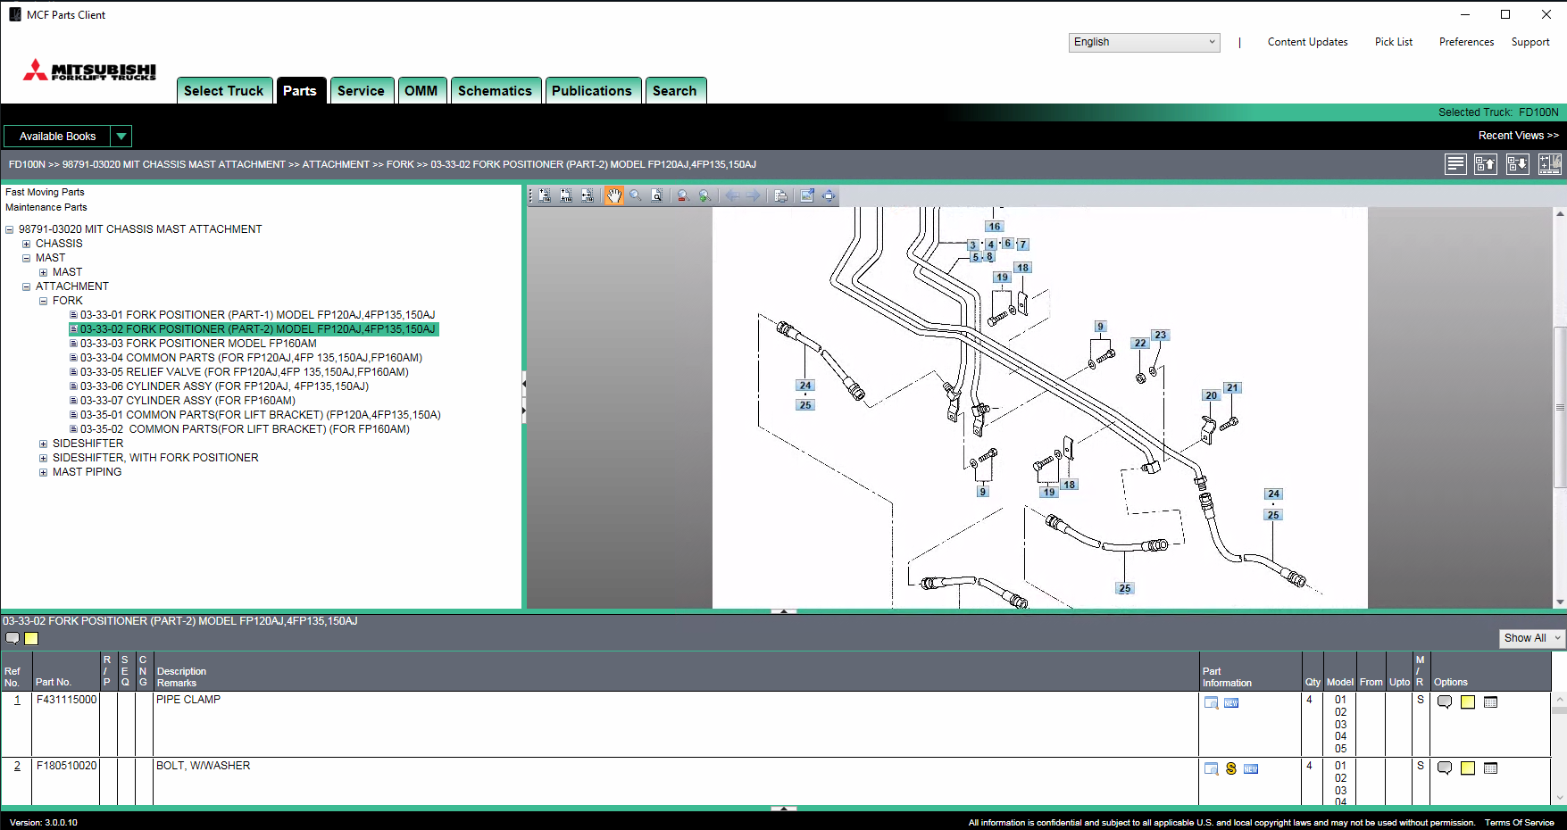The image size is (1567, 830).
Task: Open the English language dropdown
Action: [x=1144, y=42]
